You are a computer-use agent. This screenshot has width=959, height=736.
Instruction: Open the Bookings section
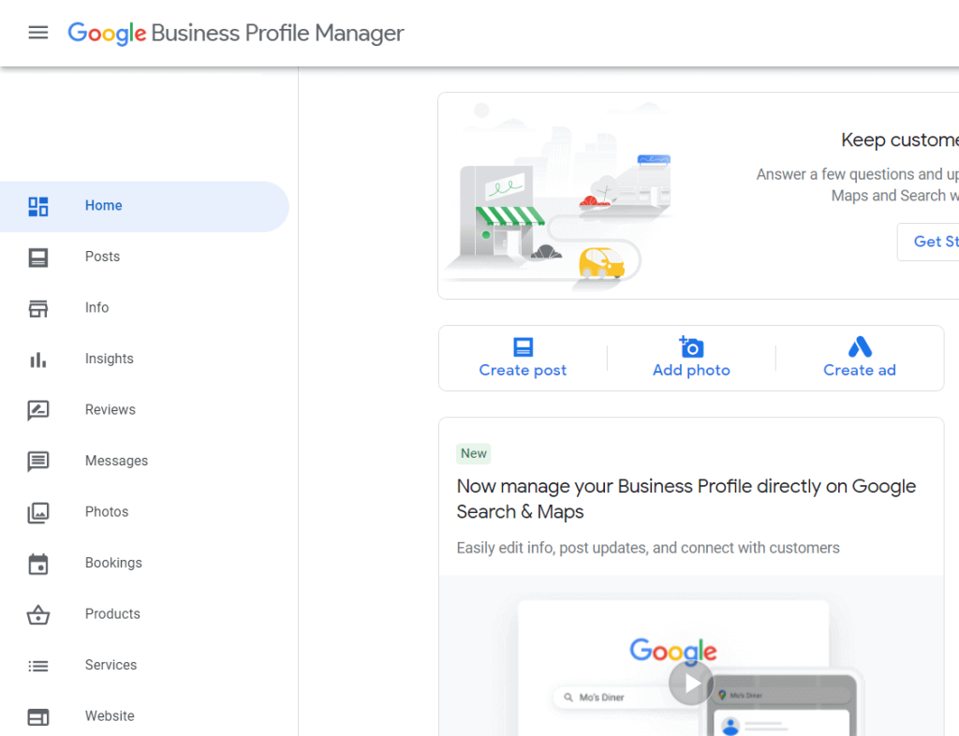[x=144, y=563]
